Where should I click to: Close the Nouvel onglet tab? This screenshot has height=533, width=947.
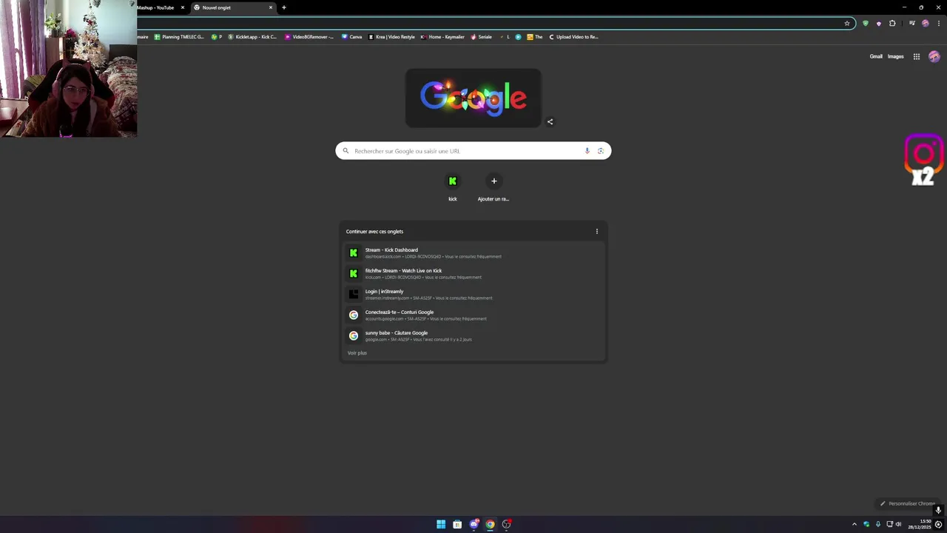tap(271, 7)
